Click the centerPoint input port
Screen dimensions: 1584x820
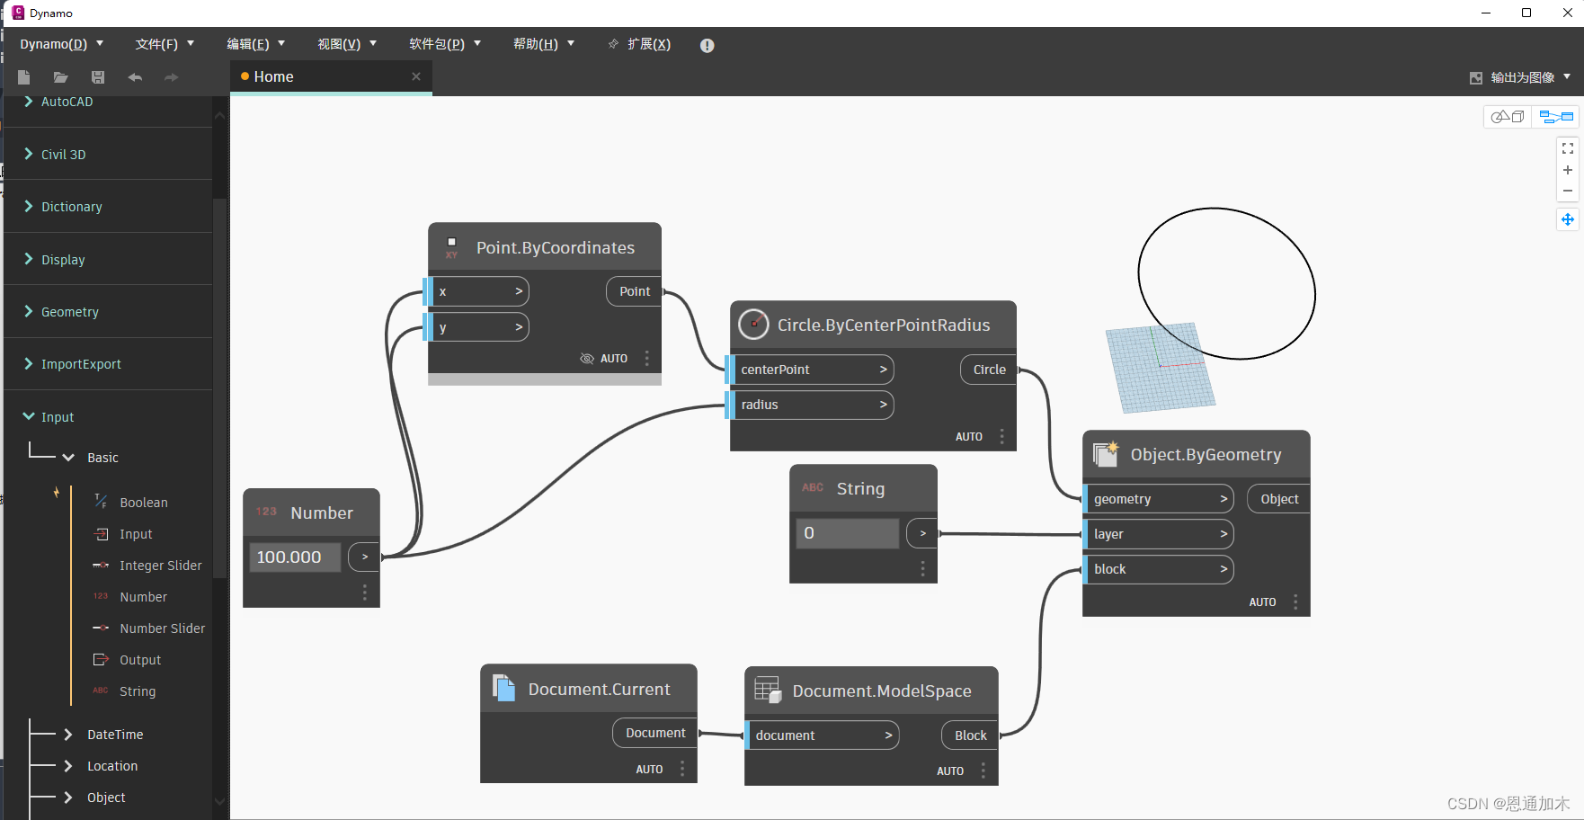[810, 370]
